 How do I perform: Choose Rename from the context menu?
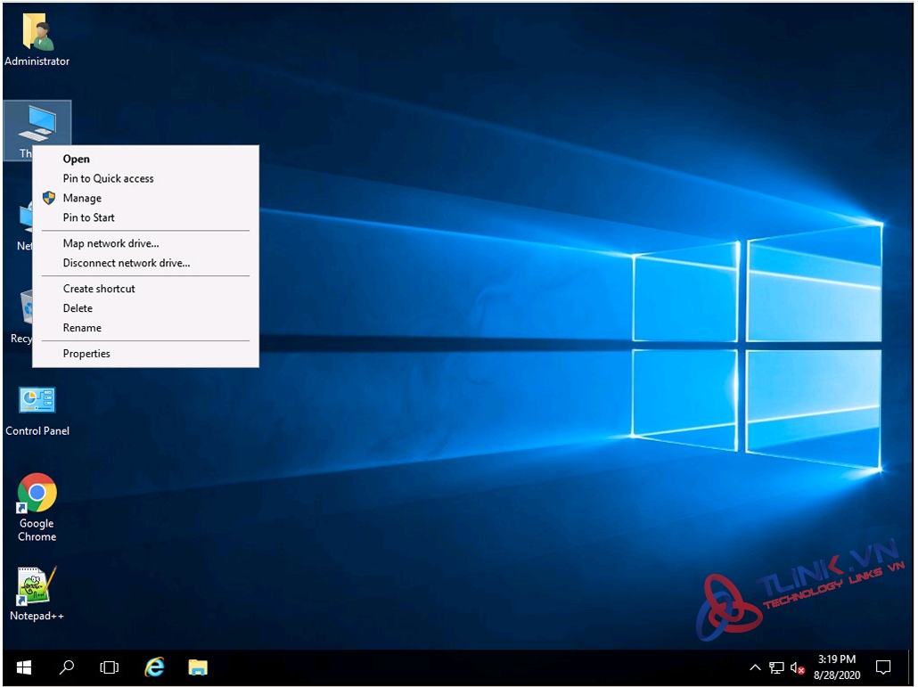click(x=82, y=328)
